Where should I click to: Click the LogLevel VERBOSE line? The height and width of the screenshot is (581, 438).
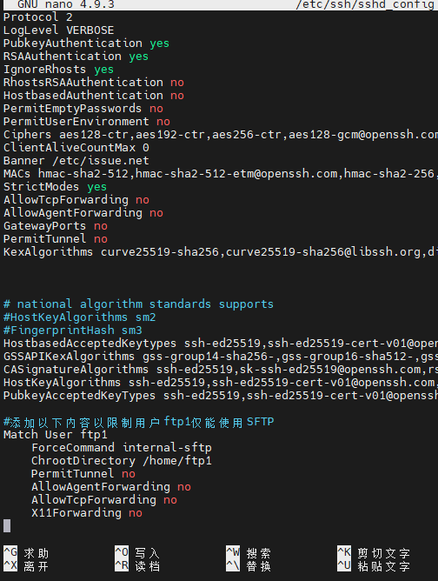pos(59,30)
